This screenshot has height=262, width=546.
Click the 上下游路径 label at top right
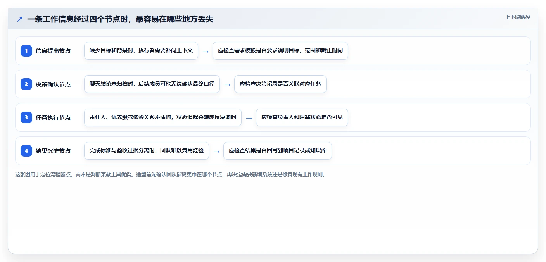[517, 17]
